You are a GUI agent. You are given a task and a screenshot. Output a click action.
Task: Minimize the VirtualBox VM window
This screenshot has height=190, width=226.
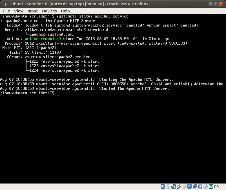coord(210,4)
